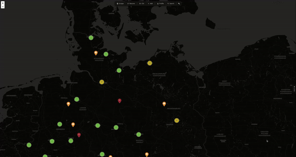Open settings via the wrench icon
The image size is (296, 157).
pyautogui.click(x=179, y=4)
